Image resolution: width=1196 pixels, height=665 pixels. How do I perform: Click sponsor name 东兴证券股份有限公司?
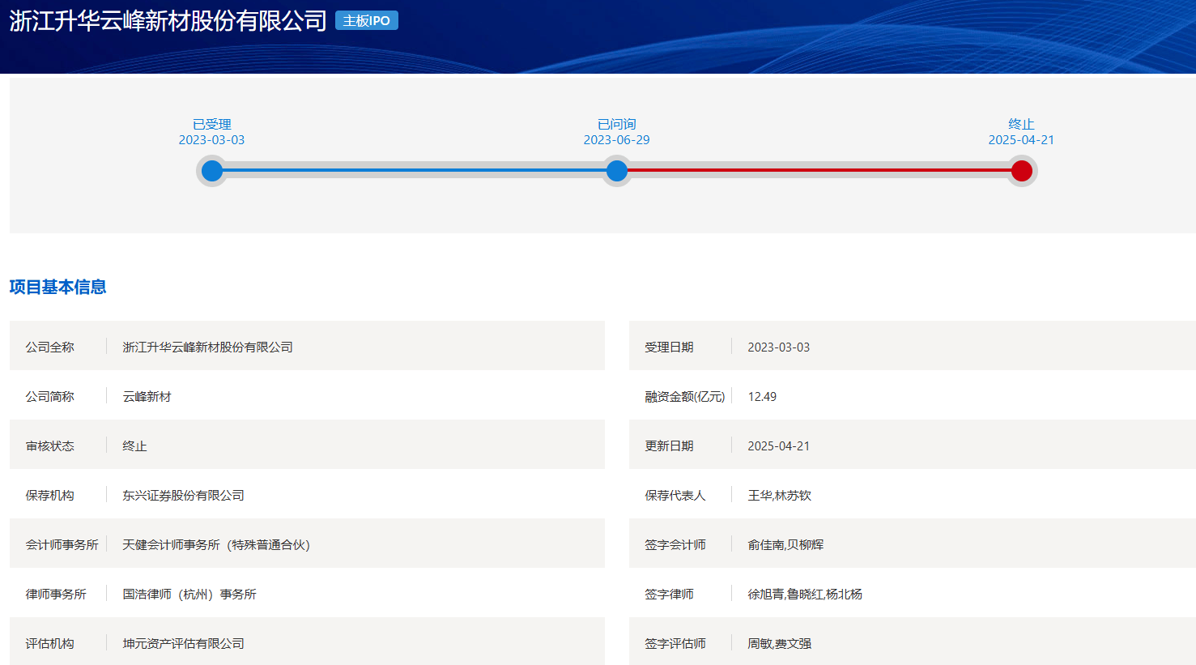coord(184,495)
